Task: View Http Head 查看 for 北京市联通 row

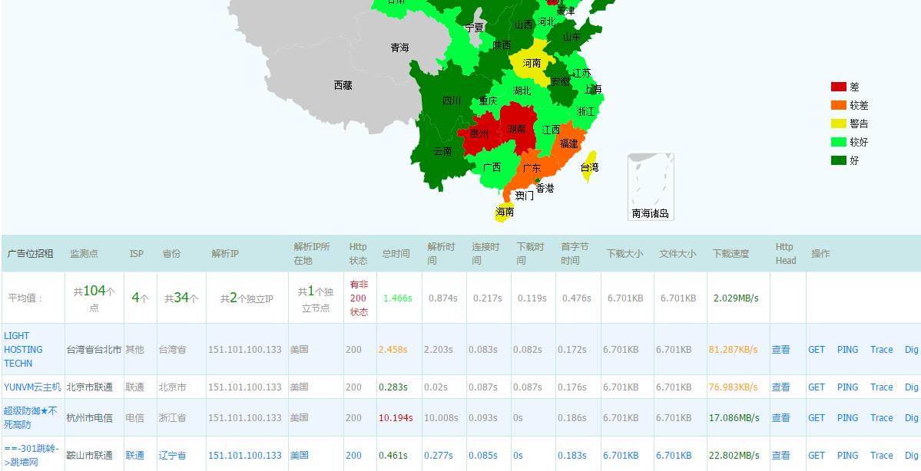Action: click(780, 387)
